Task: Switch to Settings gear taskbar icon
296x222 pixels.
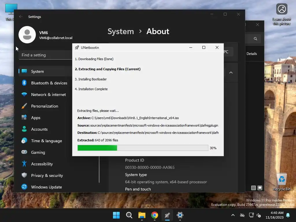Action: 180,215
